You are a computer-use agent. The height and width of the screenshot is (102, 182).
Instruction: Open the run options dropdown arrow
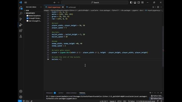[x=155, y=7]
